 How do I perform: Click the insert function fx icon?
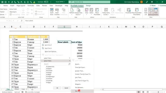click(22, 21)
